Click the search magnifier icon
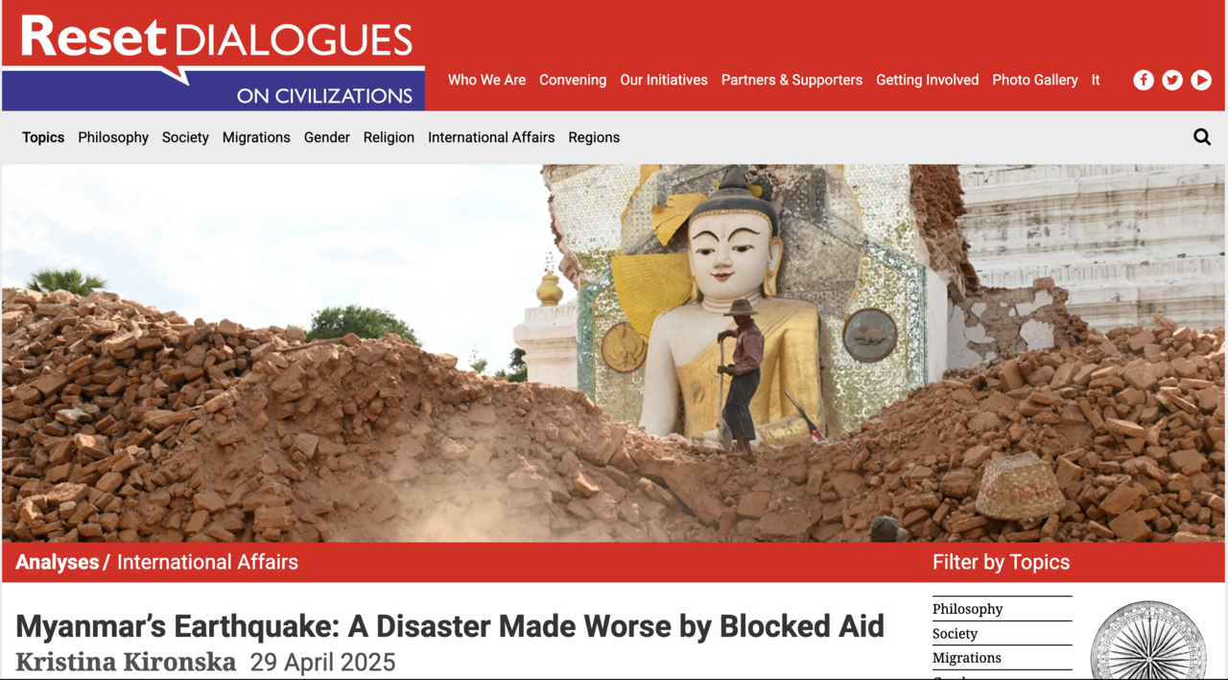The image size is (1228, 680). tap(1202, 137)
